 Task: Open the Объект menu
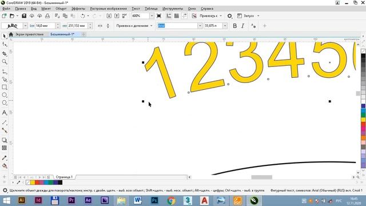(61, 9)
